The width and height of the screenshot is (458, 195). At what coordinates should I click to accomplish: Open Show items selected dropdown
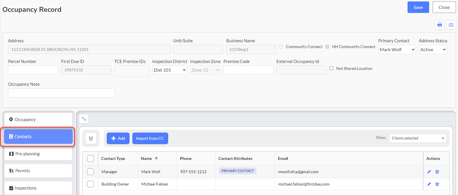click(x=418, y=138)
